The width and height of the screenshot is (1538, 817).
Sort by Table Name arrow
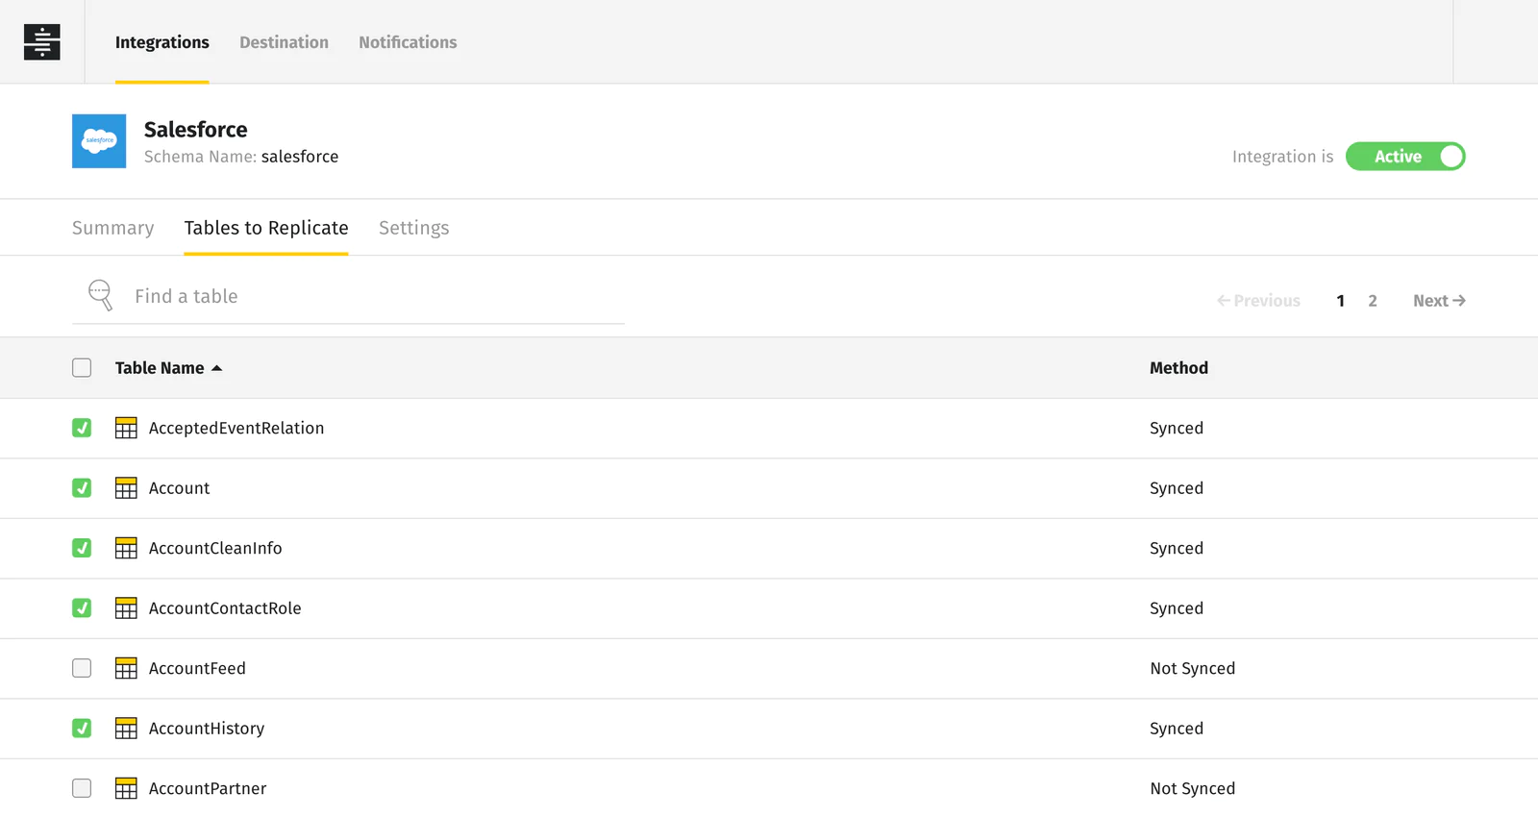click(216, 368)
